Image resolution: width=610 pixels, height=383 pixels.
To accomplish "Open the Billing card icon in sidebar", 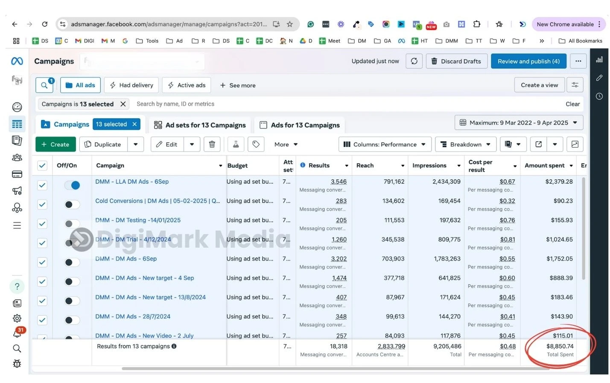I will [x=17, y=174].
